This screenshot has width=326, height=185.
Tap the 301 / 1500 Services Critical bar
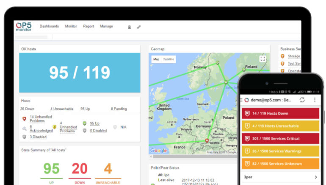(280, 139)
